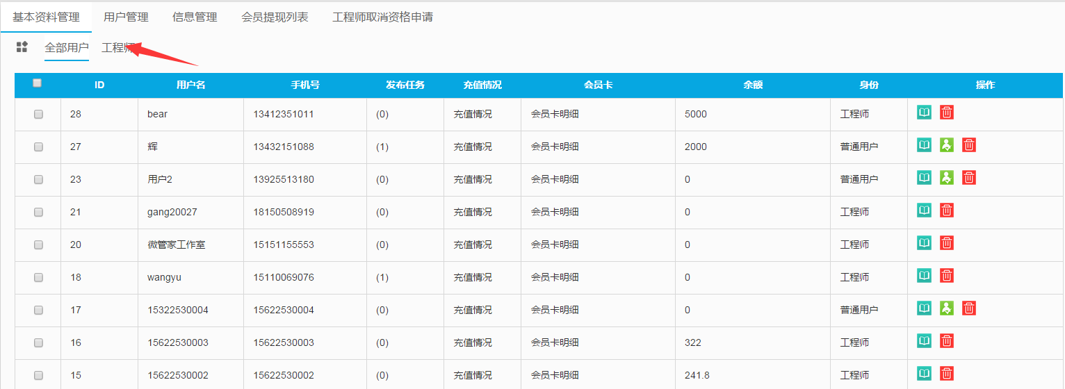Delete user gang20027 with trash icon
This screenshot has height=389, width=1065.
click(946, 210)
